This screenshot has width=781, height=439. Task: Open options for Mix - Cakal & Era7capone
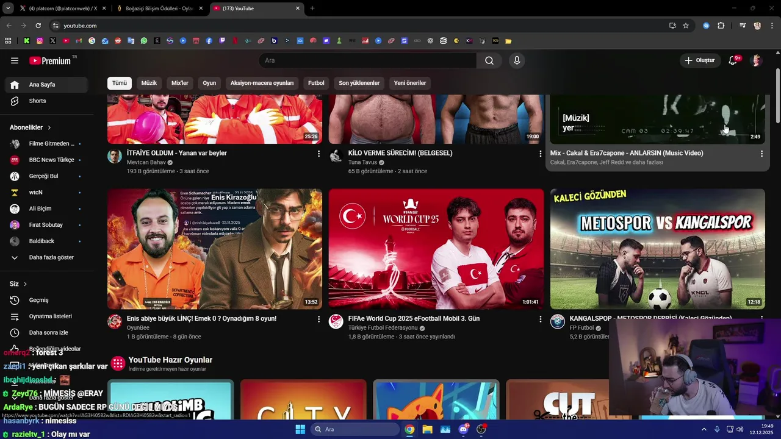pyautogui.click(x=761, y=154)
